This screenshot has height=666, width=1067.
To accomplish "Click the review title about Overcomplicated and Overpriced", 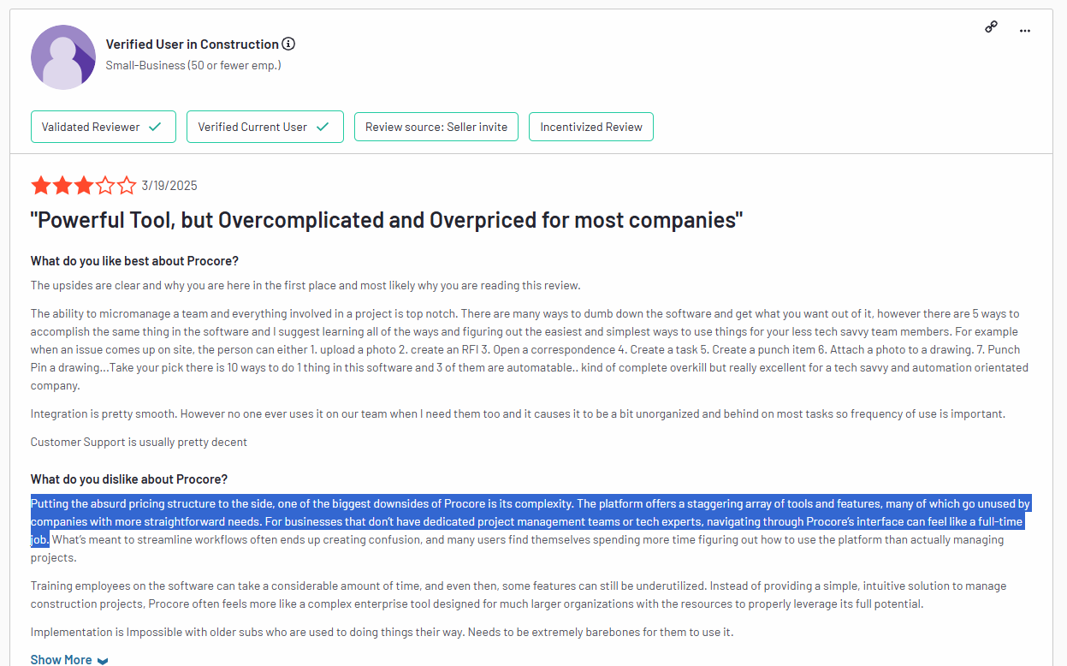I will tap(387, 221).
